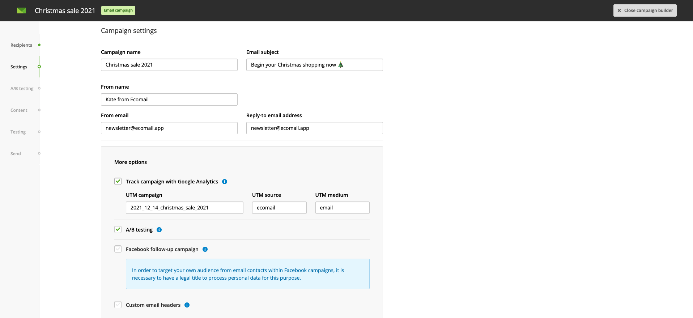Close the campaign builder
This screenshot has width=693, height=318.
tap(645, 10)
